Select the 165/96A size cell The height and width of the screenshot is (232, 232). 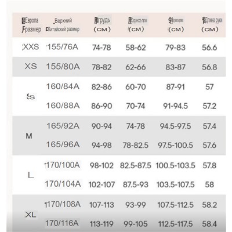coord(63,144)
